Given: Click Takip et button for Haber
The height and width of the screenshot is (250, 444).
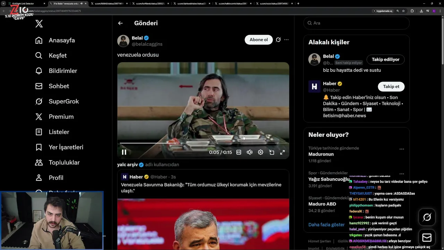Looking at the screenshot, I should click(391, 86).
